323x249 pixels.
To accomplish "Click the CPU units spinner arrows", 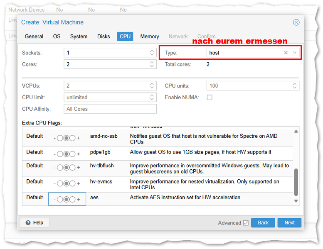I will coord(295,86).
